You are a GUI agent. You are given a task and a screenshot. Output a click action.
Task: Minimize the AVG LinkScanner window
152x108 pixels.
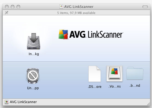pos(13,7)
